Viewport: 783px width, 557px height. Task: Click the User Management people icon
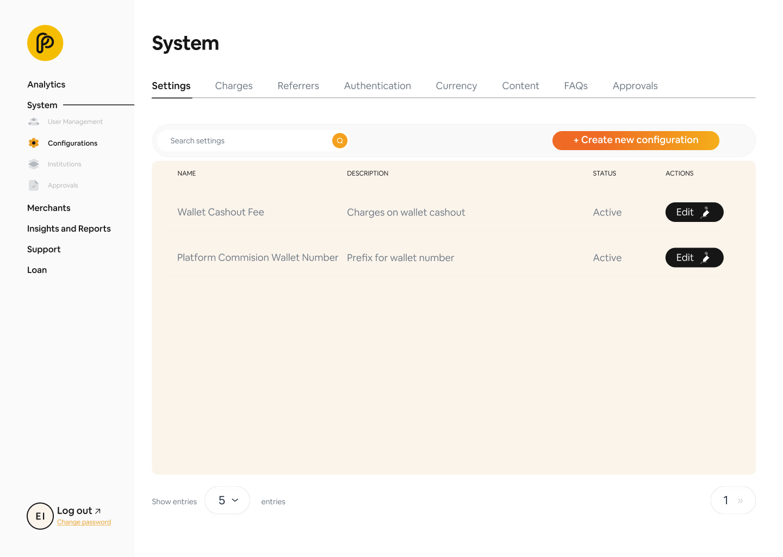[x=34, y=122]
